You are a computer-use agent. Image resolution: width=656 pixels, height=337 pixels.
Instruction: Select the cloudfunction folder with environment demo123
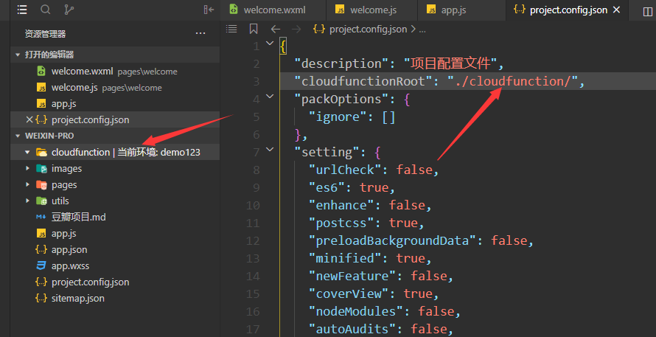tap(115, 153)
